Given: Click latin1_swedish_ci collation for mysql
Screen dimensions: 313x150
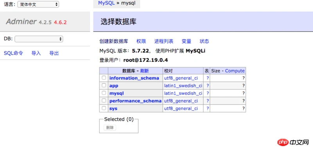Looking at the screenshot, I should (183, 93).
